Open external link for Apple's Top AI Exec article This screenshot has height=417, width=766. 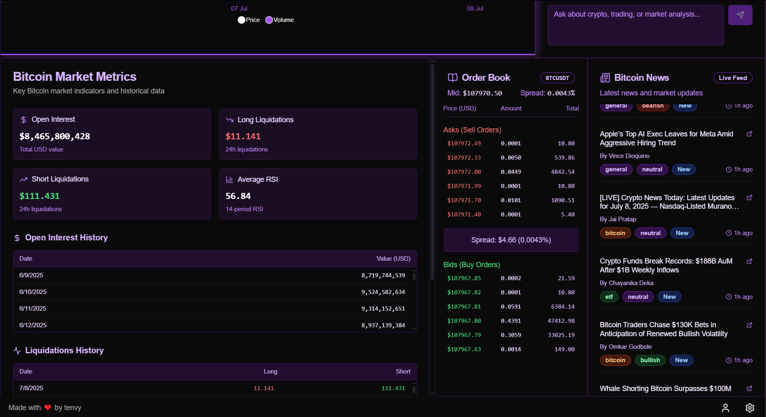749,134
